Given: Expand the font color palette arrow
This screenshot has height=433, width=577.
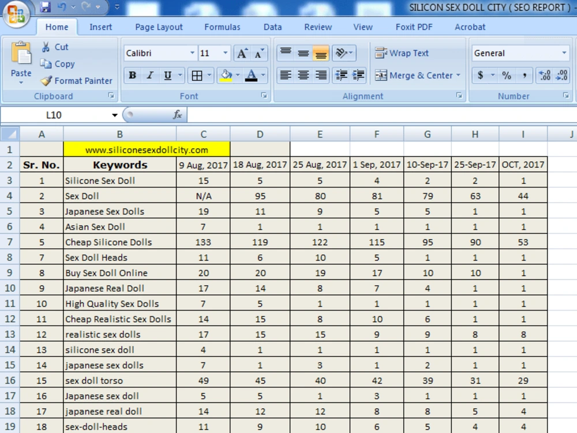Looking at the screenshot, I should (x=263, y=75).
